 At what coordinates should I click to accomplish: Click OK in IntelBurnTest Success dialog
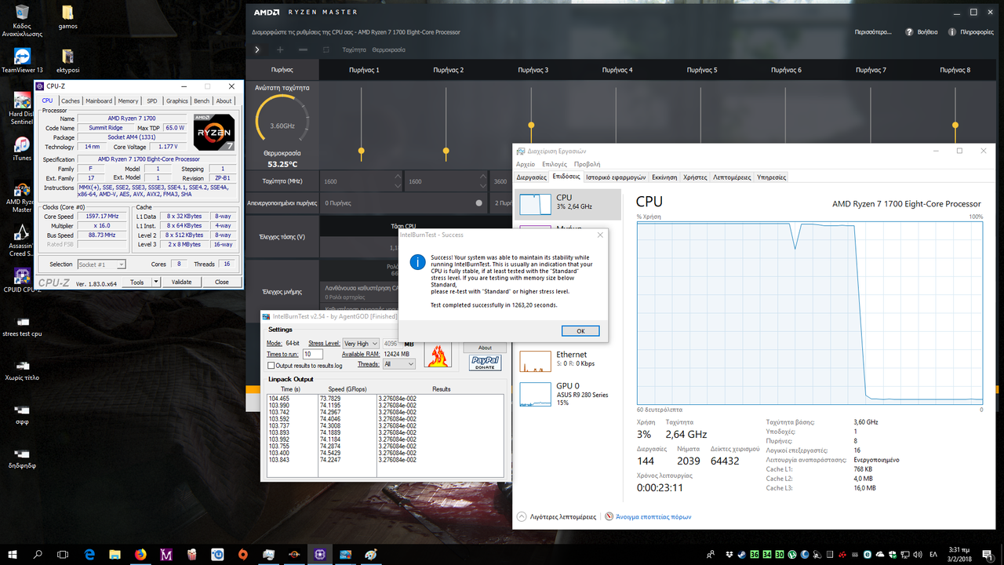[580, 331]
